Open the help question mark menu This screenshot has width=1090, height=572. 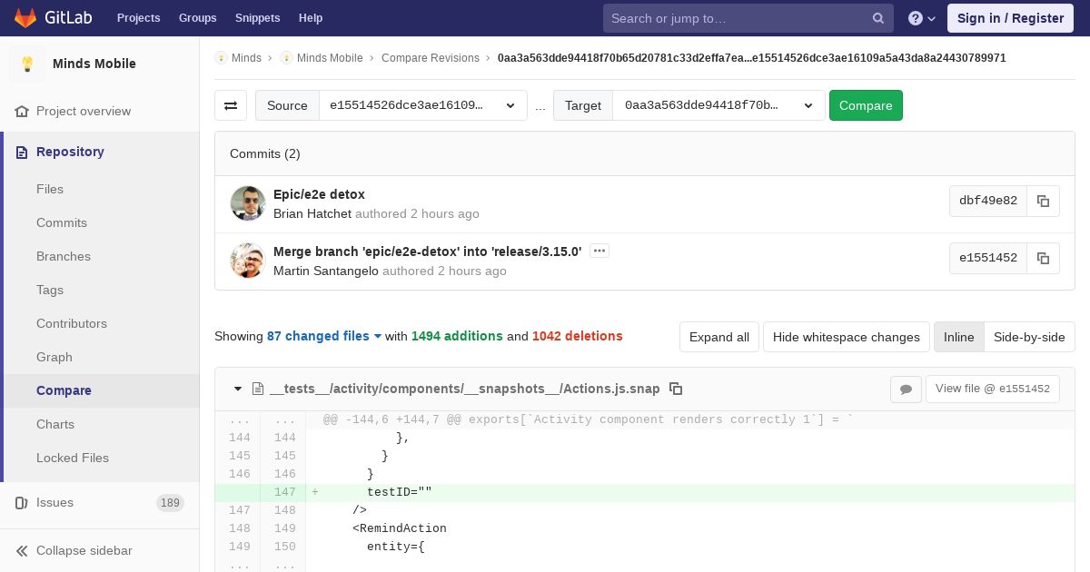(922, 18)
